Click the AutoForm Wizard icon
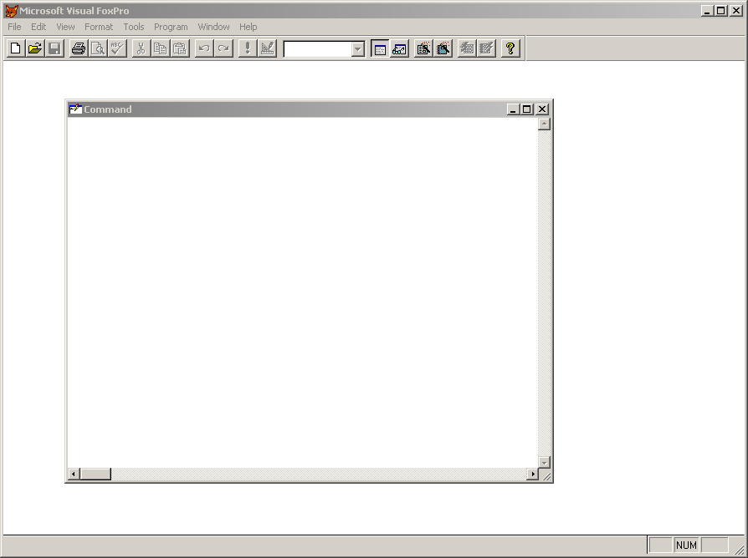 pyautogui.click(x=467, y=48)
